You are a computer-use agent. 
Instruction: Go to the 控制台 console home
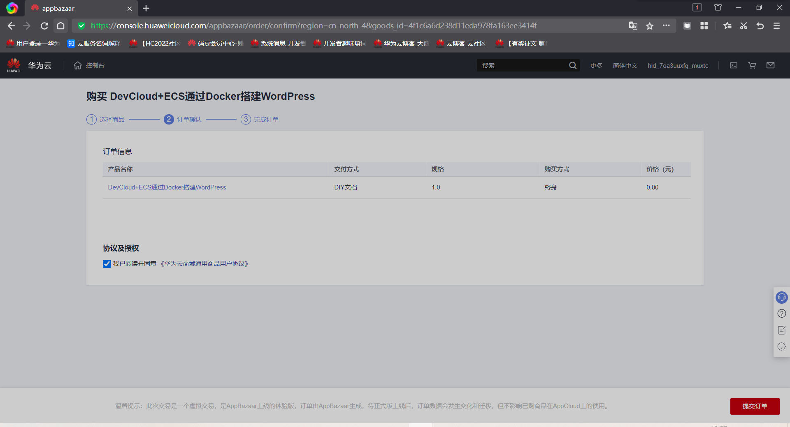pyautogui.click(x=89, y=65)
